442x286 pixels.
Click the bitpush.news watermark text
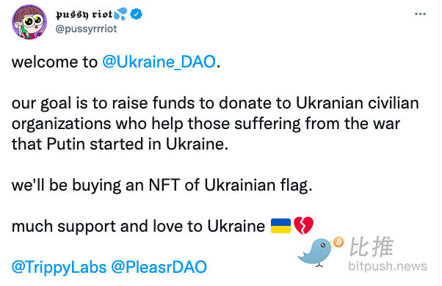[388, 266]
